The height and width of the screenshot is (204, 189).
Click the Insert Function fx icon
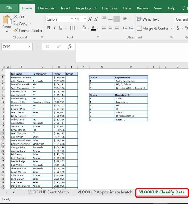coord(69,47)
